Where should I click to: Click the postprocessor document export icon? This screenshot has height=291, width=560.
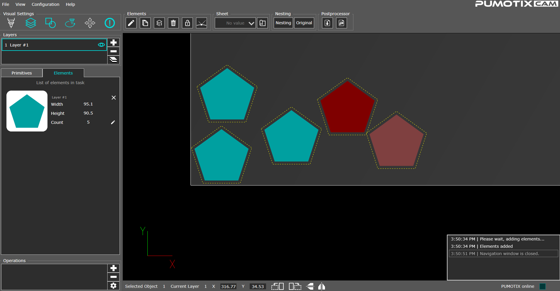pyautogui.click(x=341, y=23)
